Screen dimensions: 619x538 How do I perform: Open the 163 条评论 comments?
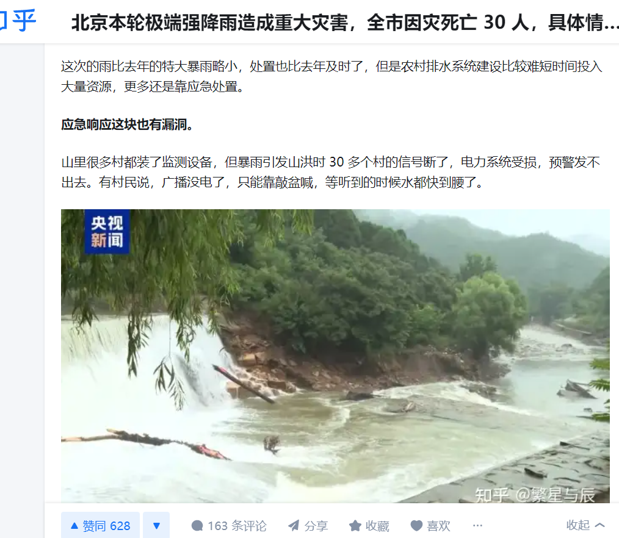click(x=229, y=525)
